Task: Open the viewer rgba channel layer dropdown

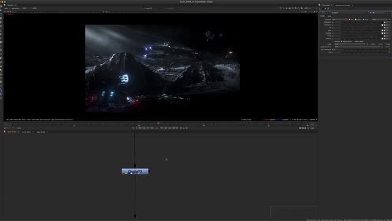Action: click(x=6, y=8)
